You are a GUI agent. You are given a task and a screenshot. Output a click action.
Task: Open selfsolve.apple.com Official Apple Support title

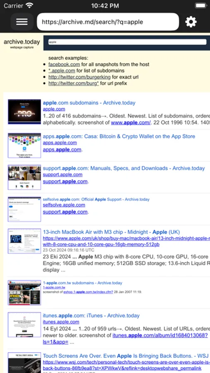[96, 199]
